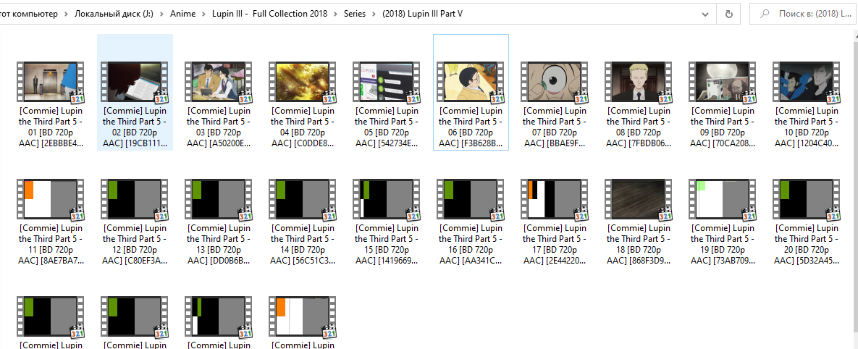
Task: Select episode 18 video file icon
Action: pos(639,199)
